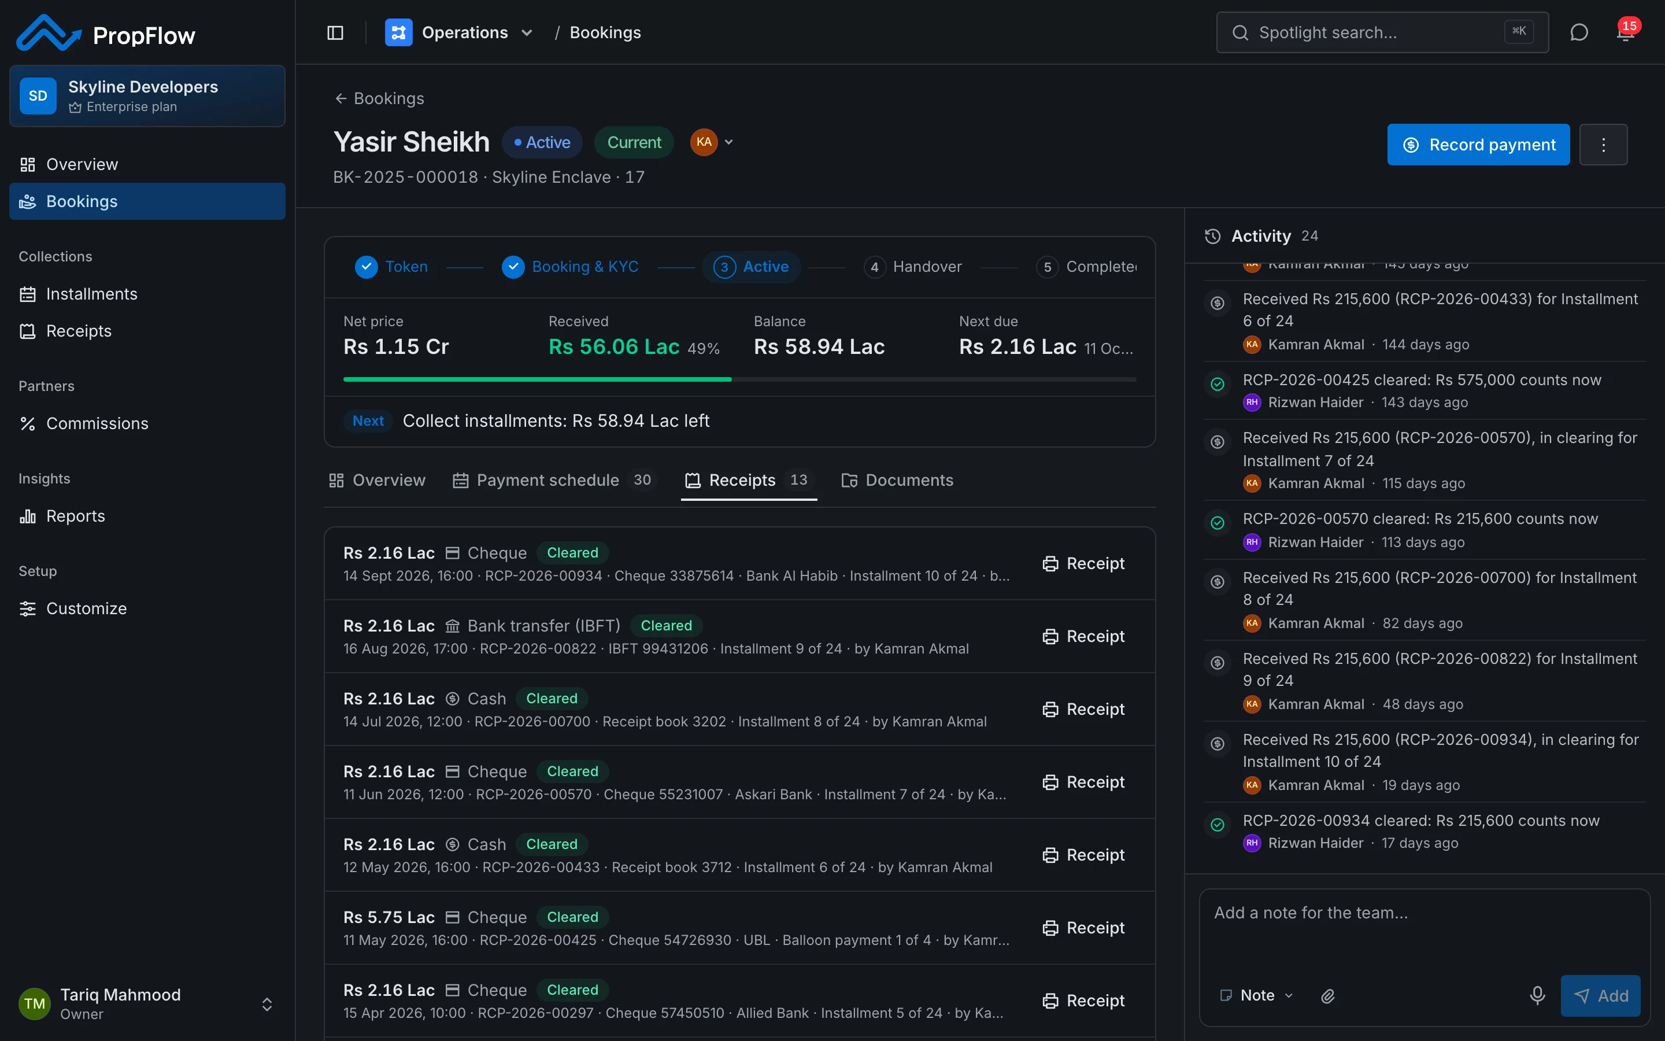Select the Receipts 13 tab

pos(749,481)
